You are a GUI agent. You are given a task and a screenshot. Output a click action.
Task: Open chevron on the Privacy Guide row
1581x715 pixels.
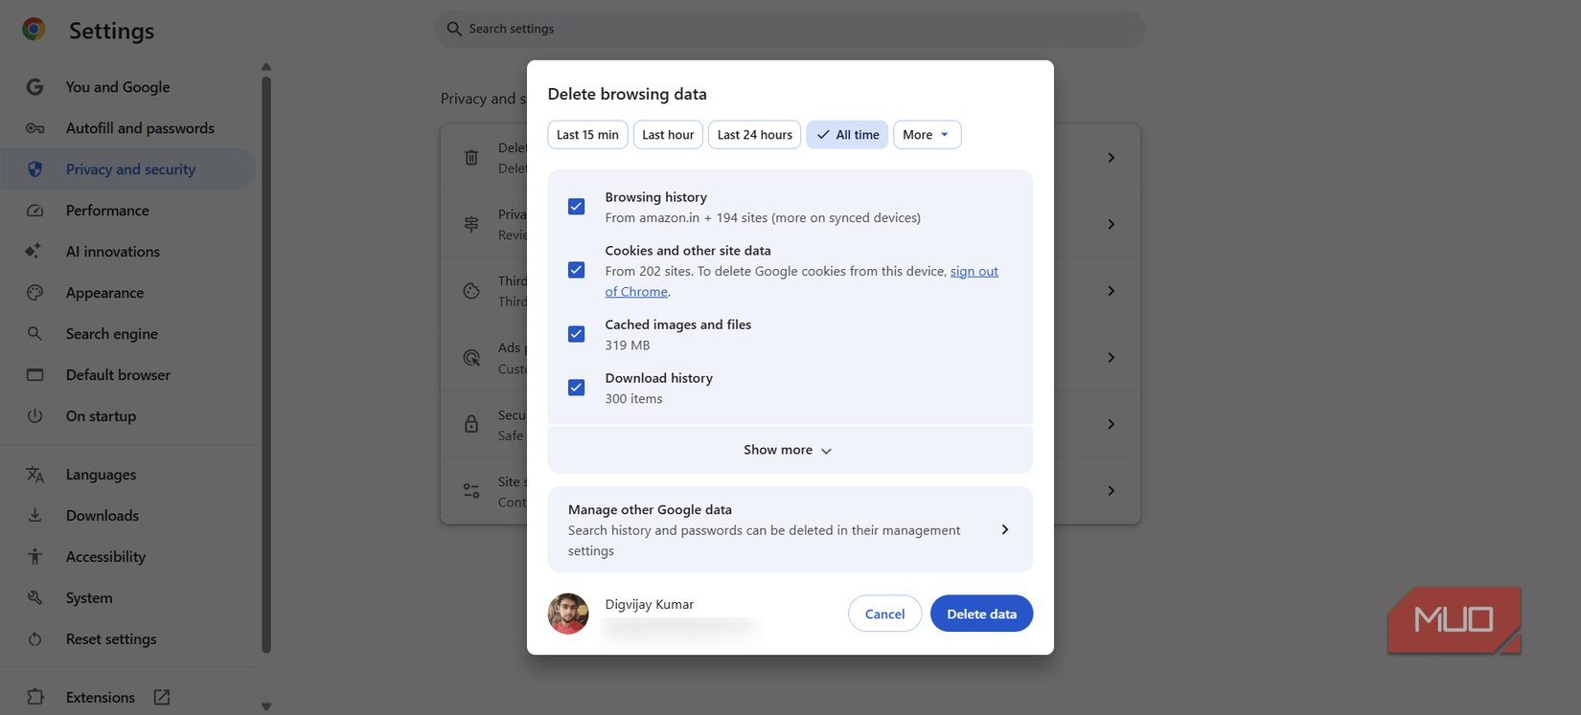click(x=1111, y=224)
